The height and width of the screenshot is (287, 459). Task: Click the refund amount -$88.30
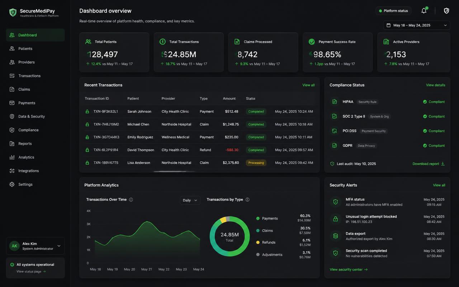[x=232, y=150]
